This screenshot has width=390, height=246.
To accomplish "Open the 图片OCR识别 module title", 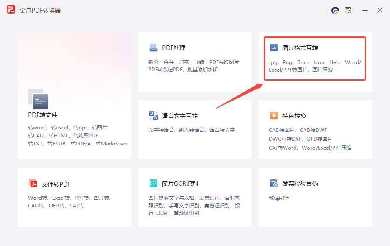I will point(180,184).
